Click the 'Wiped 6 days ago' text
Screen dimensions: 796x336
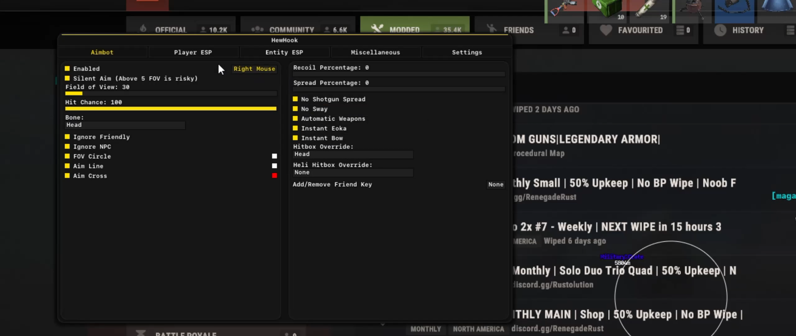(575, 241)
